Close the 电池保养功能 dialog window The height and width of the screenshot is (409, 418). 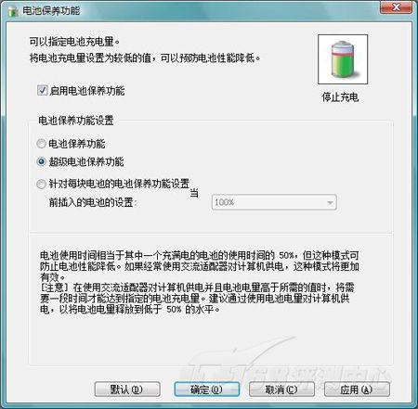[x=396, y=7]
